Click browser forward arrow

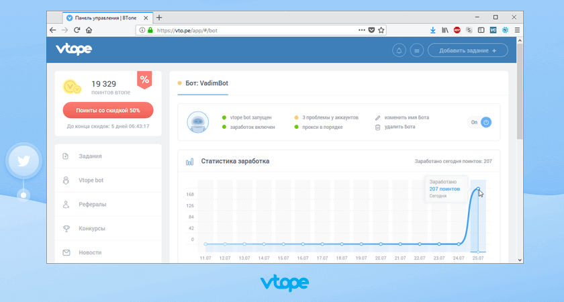[x=64, y=30]
